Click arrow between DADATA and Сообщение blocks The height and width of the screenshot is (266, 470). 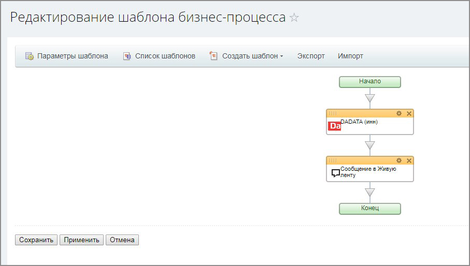click(369, 145)
